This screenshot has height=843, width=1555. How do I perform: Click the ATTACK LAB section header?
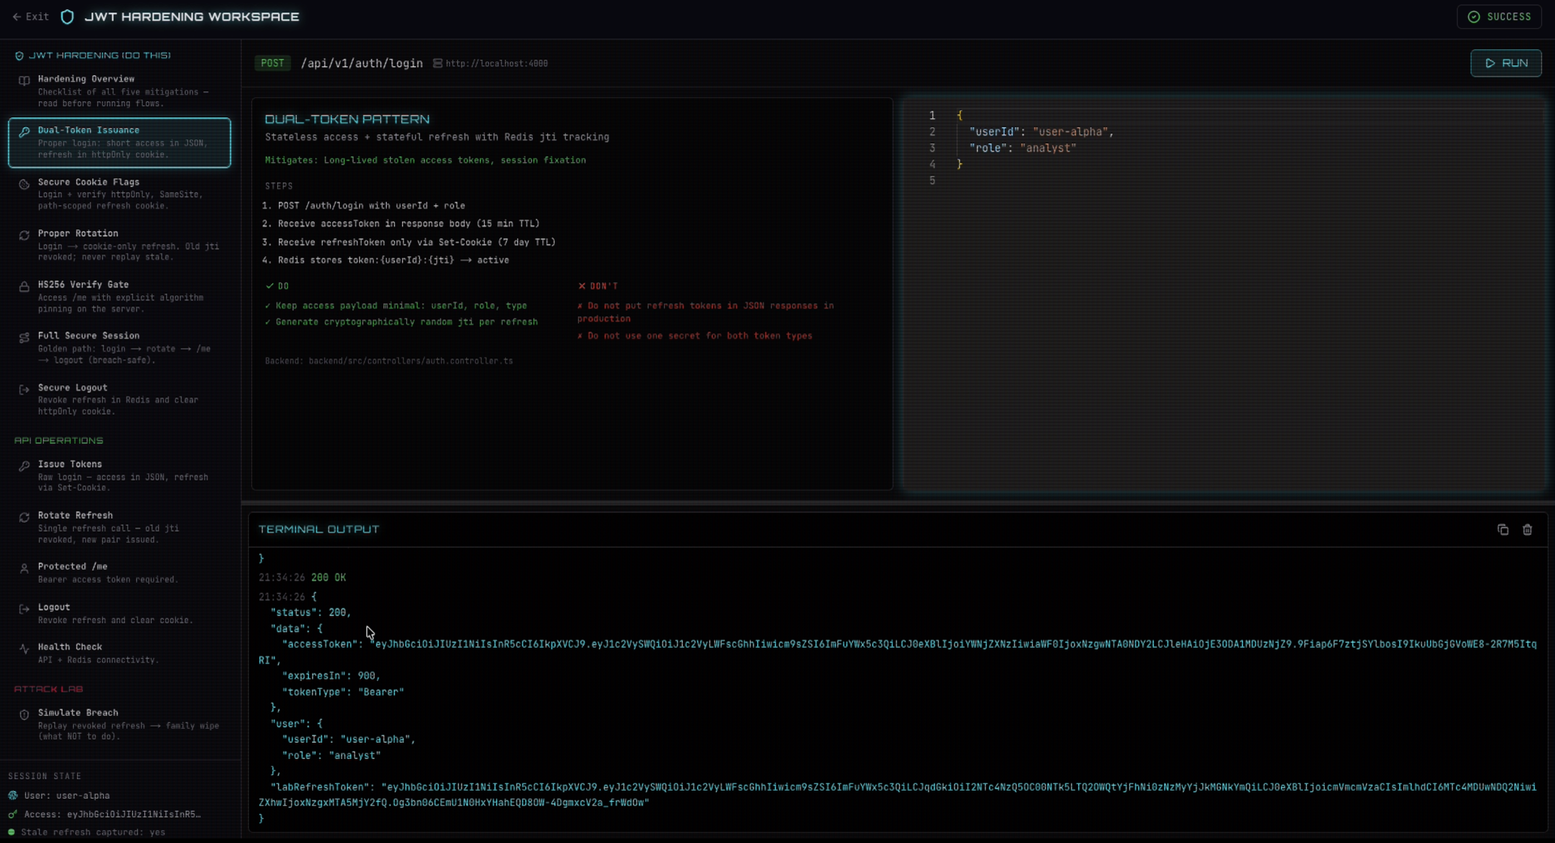click(48, 689)
